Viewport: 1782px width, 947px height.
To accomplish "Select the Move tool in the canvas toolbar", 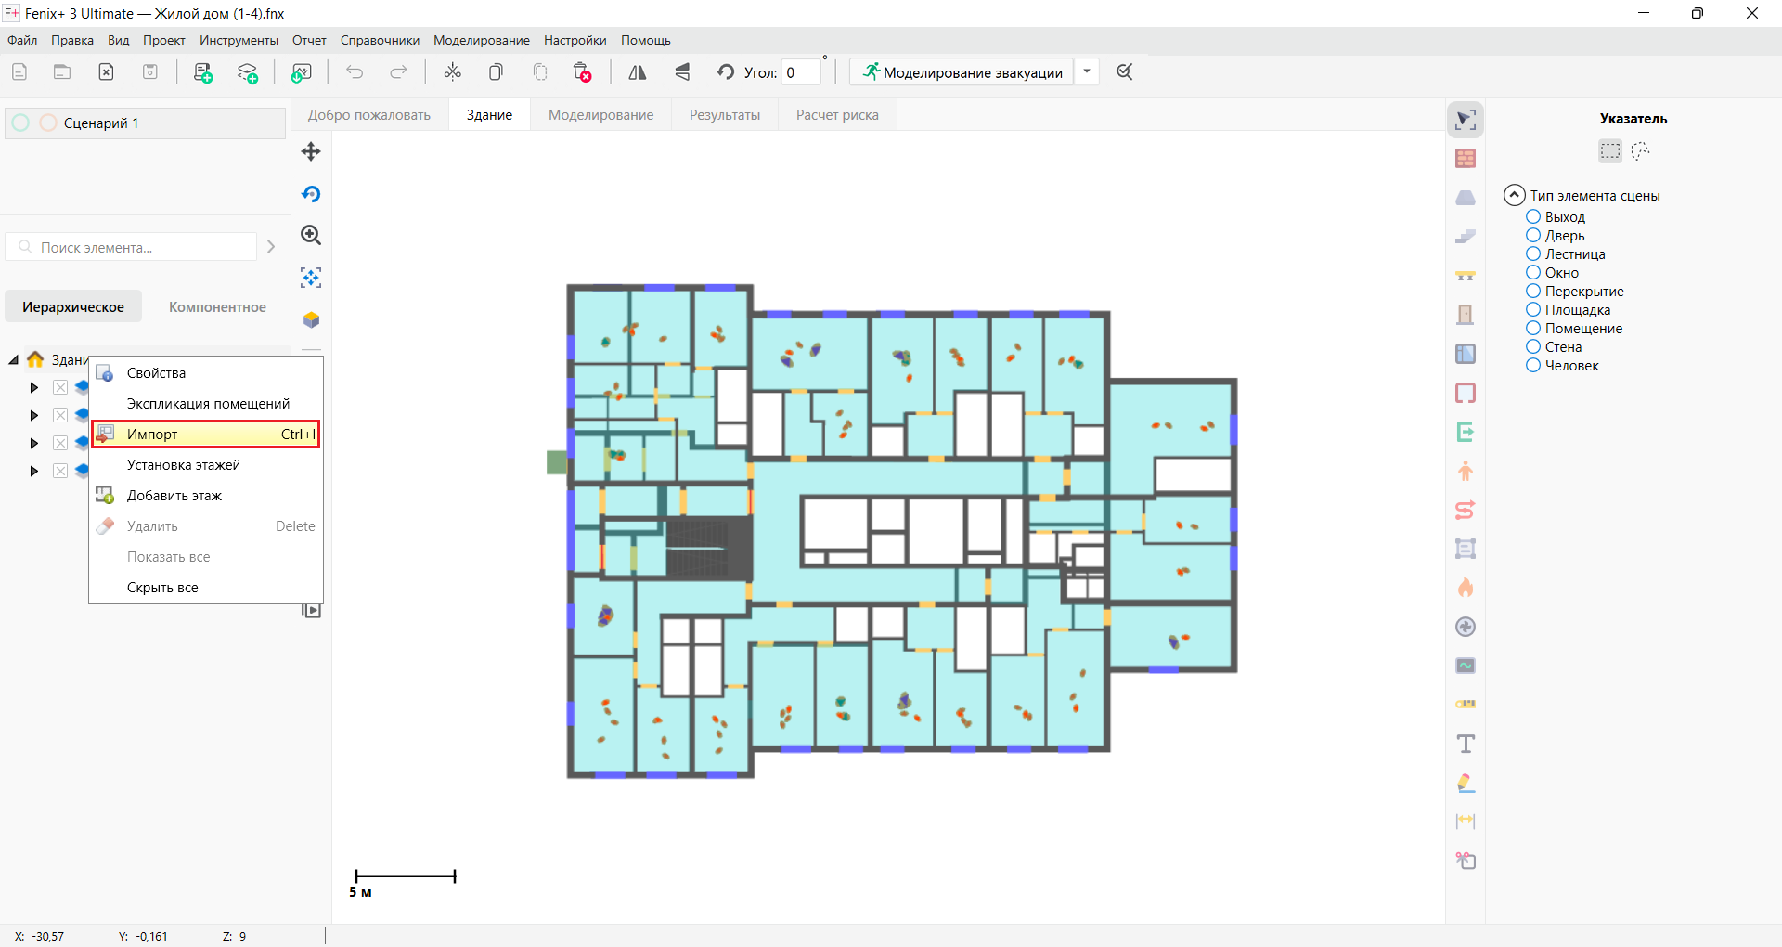I will [x=311, y=151].
